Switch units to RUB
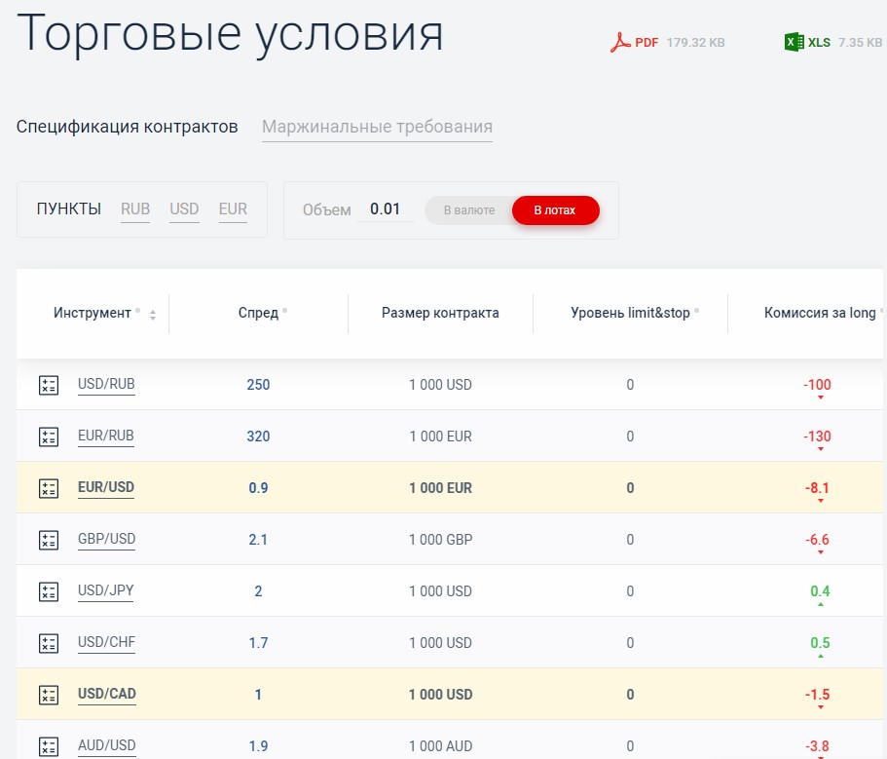Viewport: 887px width, 759px height. tap(135, 209)
